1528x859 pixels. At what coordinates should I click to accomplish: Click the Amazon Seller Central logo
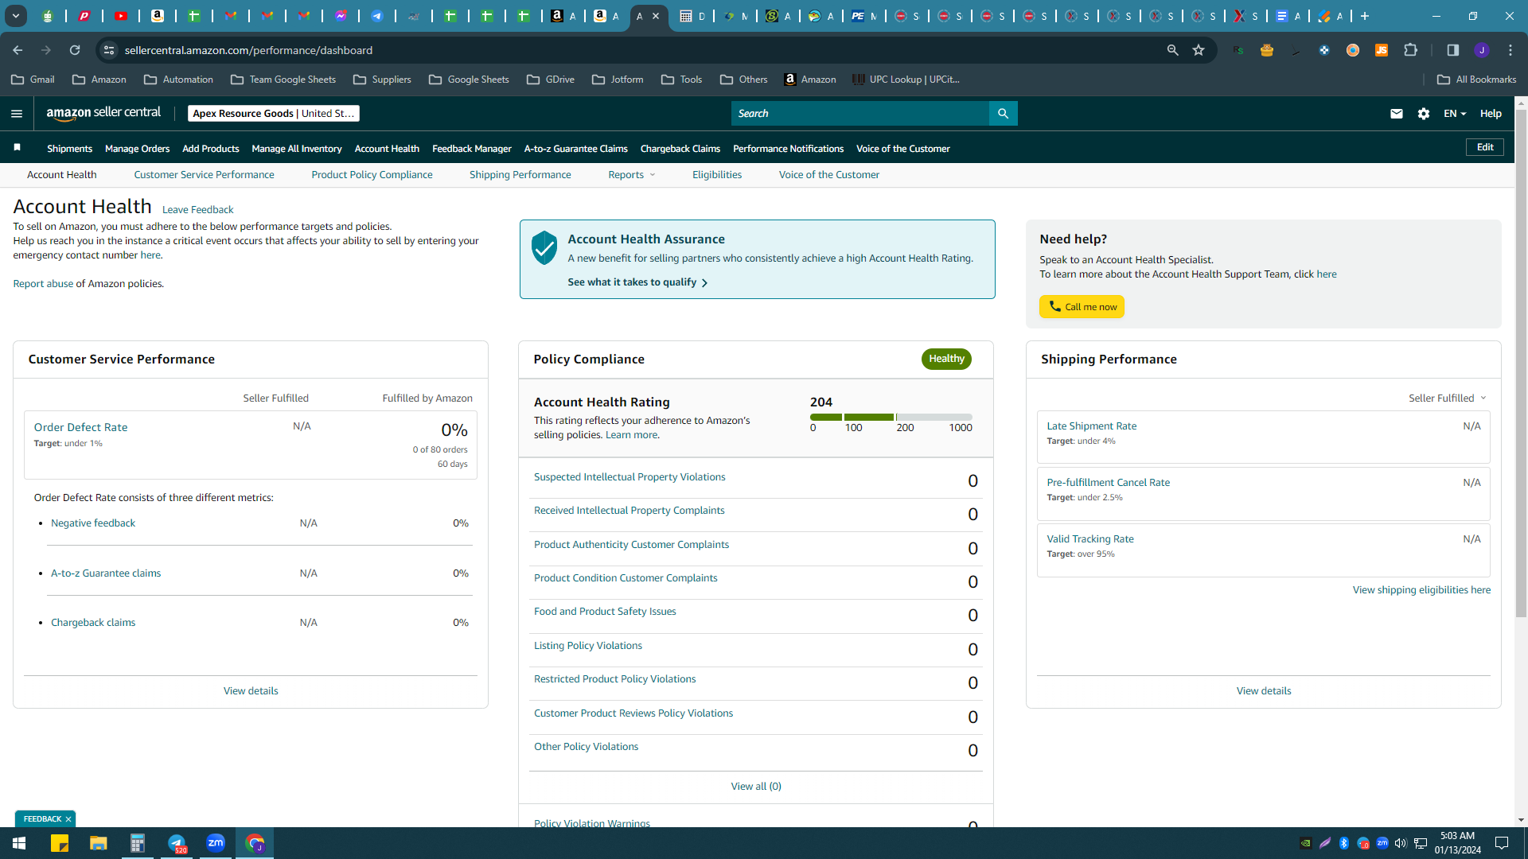(x=103, y=113)
